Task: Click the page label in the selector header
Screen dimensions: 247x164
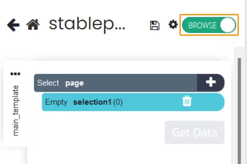Action: coord(75,83)
